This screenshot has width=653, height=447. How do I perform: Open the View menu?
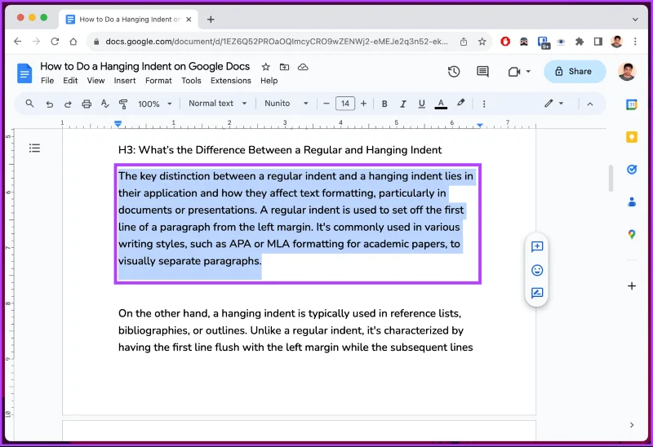click(x=96, y=81)
